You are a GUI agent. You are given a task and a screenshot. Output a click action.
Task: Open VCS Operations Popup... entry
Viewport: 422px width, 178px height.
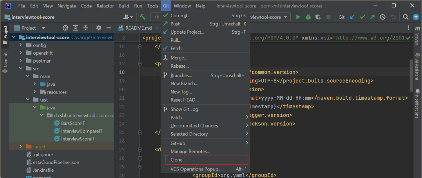205,169
